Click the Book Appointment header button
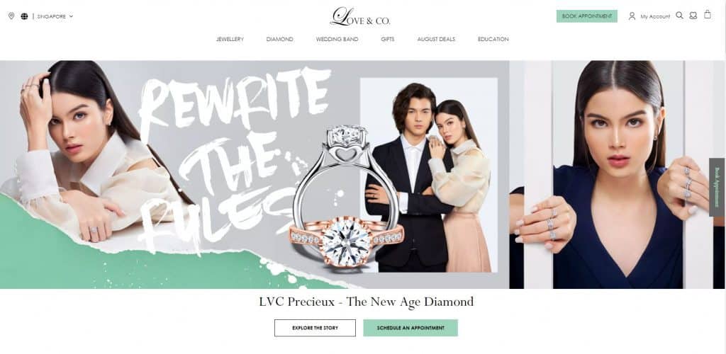Screen dimensions: 726x354 pos(586,16)
